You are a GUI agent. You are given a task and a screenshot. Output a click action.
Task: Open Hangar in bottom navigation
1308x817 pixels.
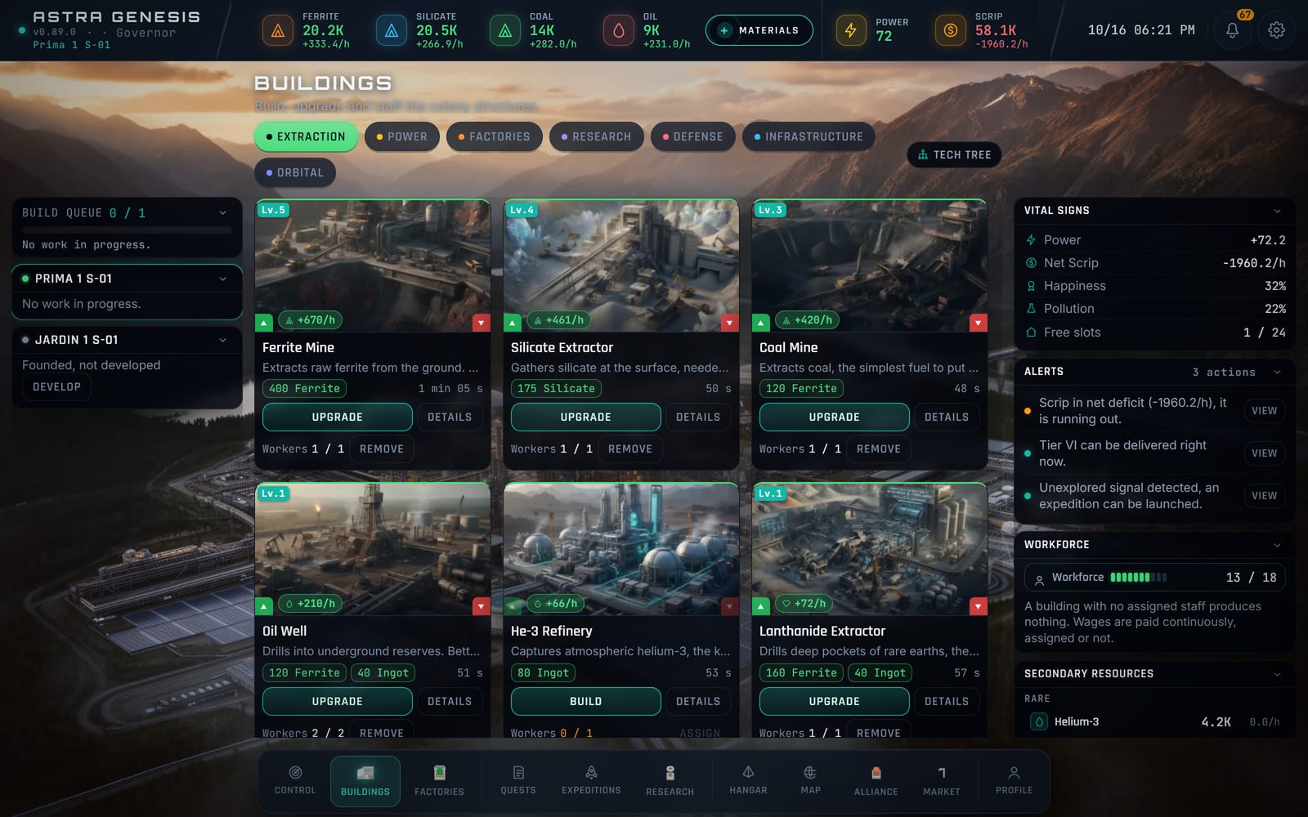748,780
